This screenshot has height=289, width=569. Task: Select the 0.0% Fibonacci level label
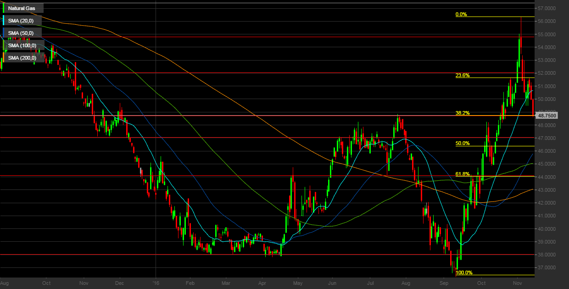(x=461, y=14)
